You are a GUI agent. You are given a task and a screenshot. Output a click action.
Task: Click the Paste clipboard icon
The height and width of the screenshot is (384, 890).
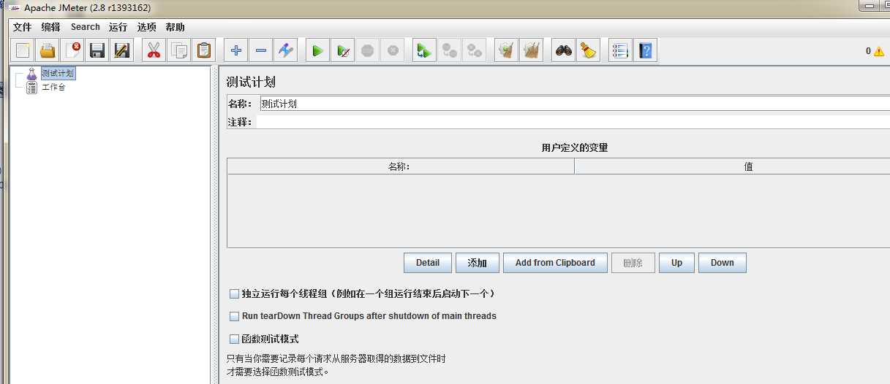click(203, 50)
